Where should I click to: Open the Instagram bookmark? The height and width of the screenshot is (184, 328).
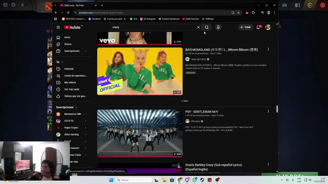coord(148,19)
